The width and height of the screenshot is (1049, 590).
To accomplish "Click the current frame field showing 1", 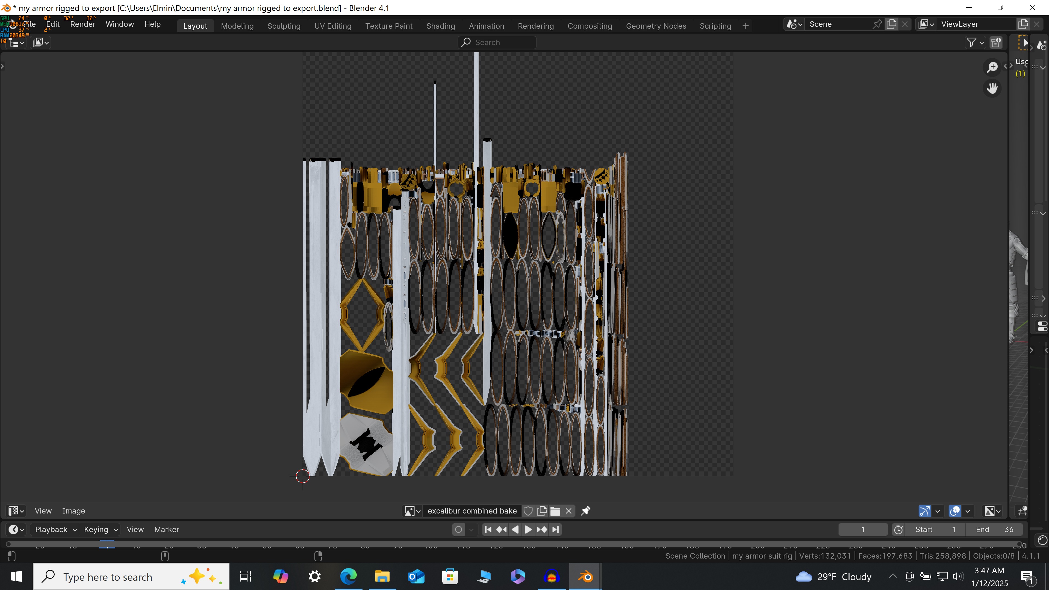I will (x=863, y=529).
